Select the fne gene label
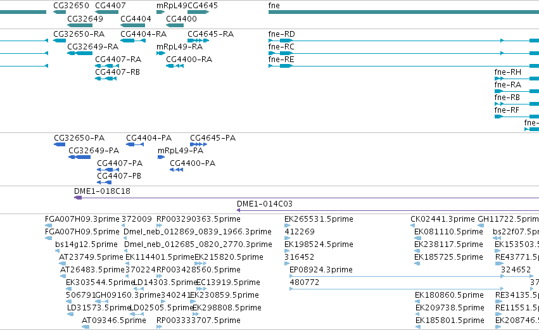 click(274, 6)
